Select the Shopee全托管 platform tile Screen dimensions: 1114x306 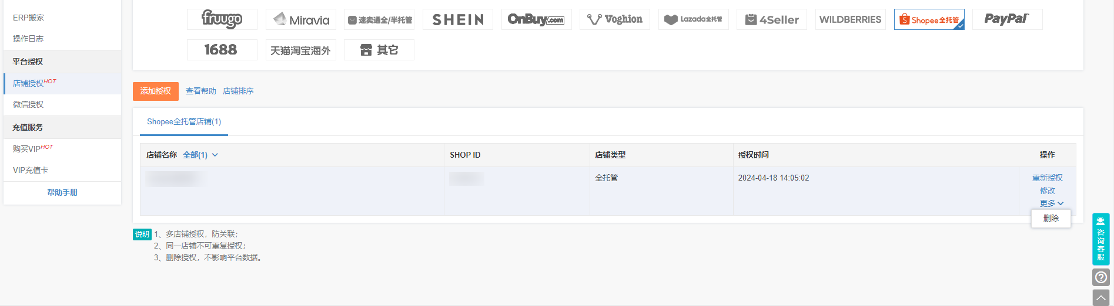[929, 19]
